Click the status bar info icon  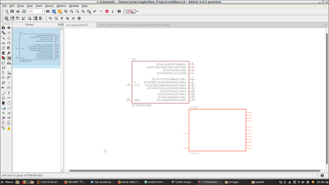point(322,176)
